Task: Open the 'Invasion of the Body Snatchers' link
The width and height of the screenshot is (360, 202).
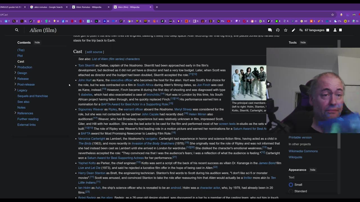Action: point(153,143)
